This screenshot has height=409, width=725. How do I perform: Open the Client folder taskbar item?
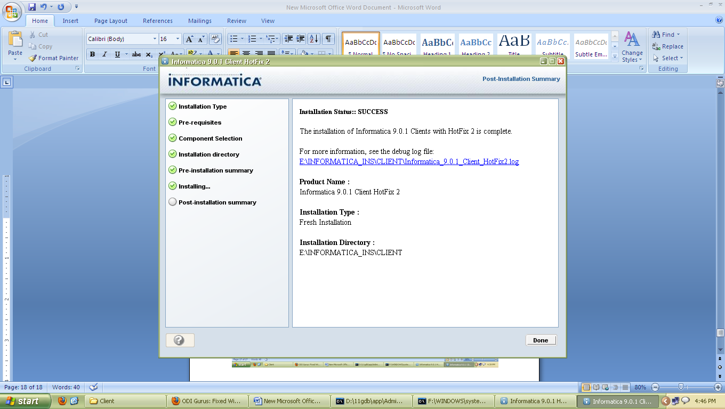126,401
